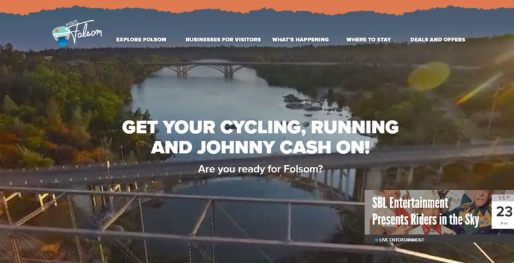514x263 pixels.
Task: Click the Sep 23 Fri date badge
Action: coord(503,211)
